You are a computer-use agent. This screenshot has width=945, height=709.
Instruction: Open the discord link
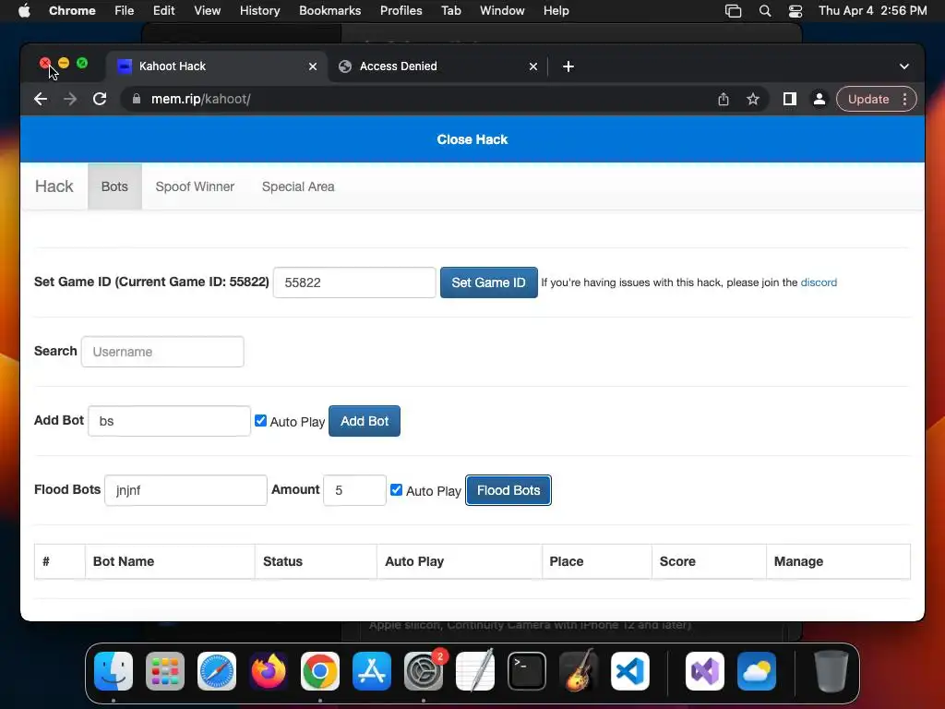point(819,282)
